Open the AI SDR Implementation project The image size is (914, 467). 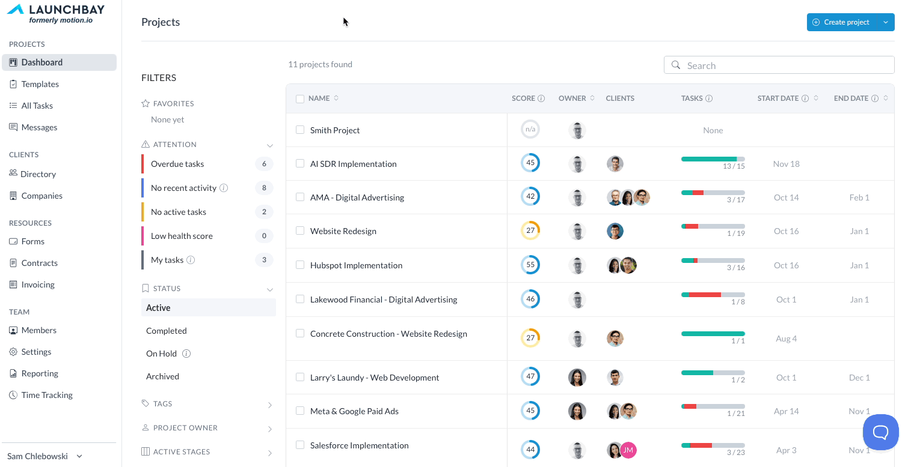tap(353, 164)
